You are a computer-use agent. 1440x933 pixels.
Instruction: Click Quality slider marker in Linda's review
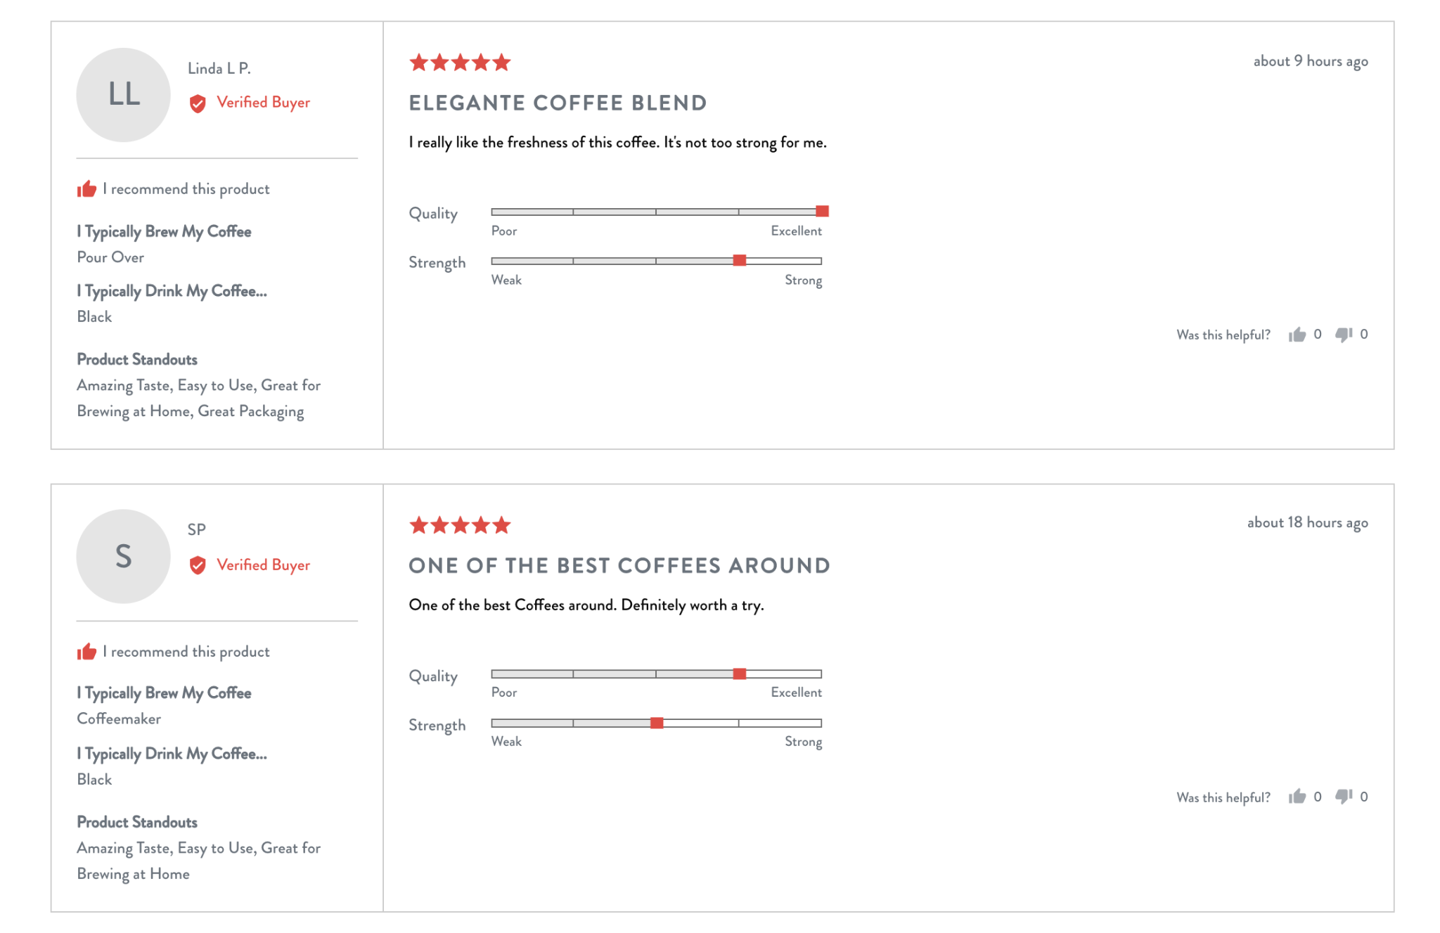click(x=822, y=211)
